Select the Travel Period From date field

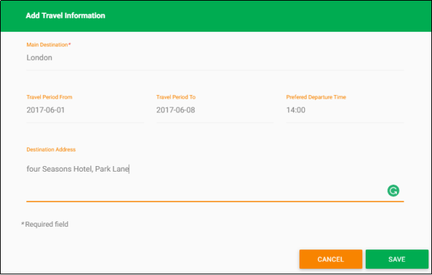pos(85,110)
